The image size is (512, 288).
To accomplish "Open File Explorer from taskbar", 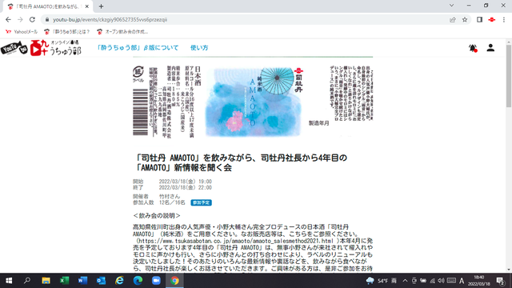I will coord(46,281).
